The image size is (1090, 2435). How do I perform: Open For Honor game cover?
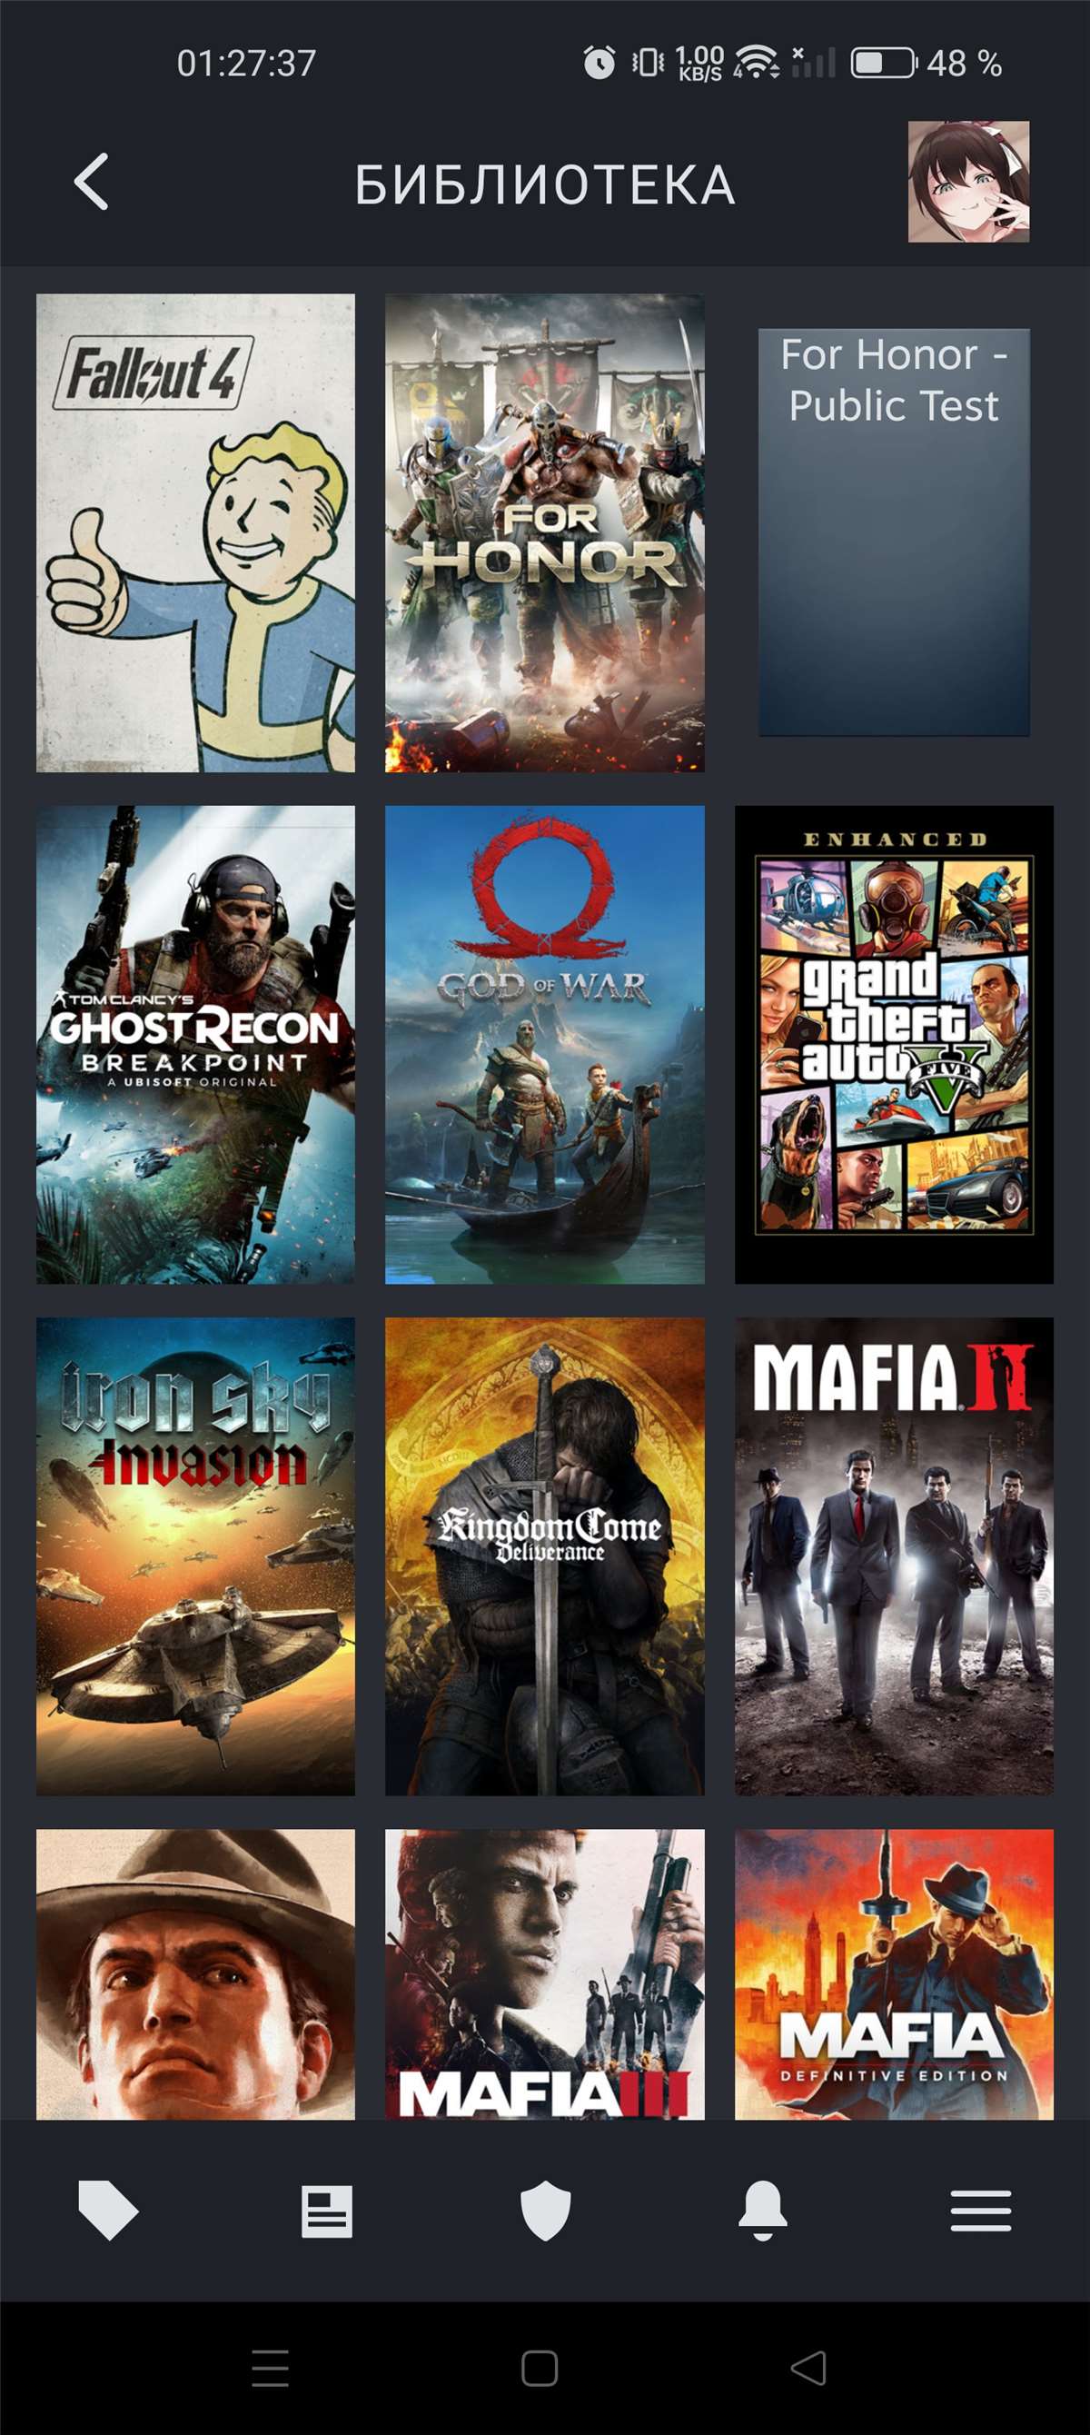[544, 533]
